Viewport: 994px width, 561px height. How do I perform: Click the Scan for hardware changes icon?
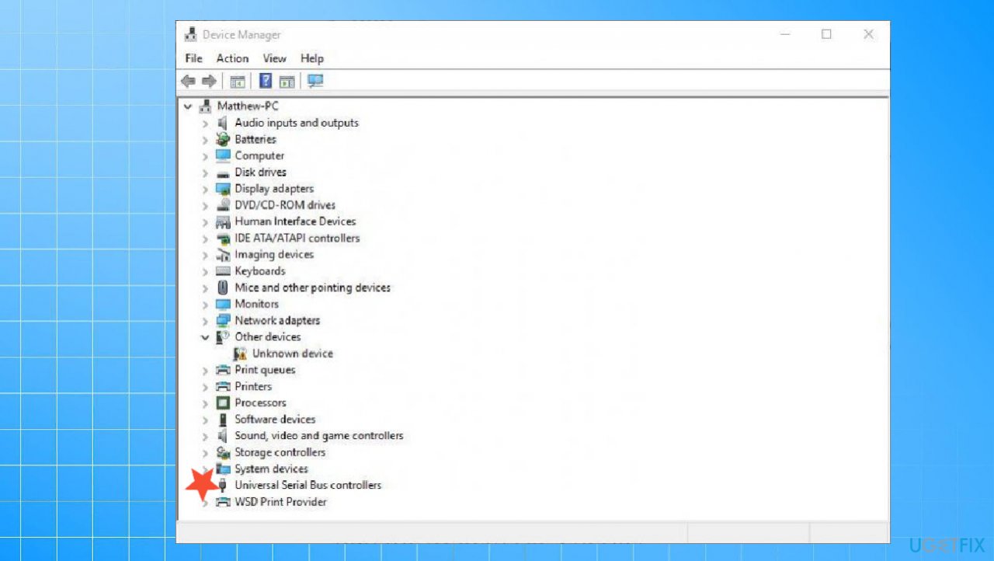[315, 80]
